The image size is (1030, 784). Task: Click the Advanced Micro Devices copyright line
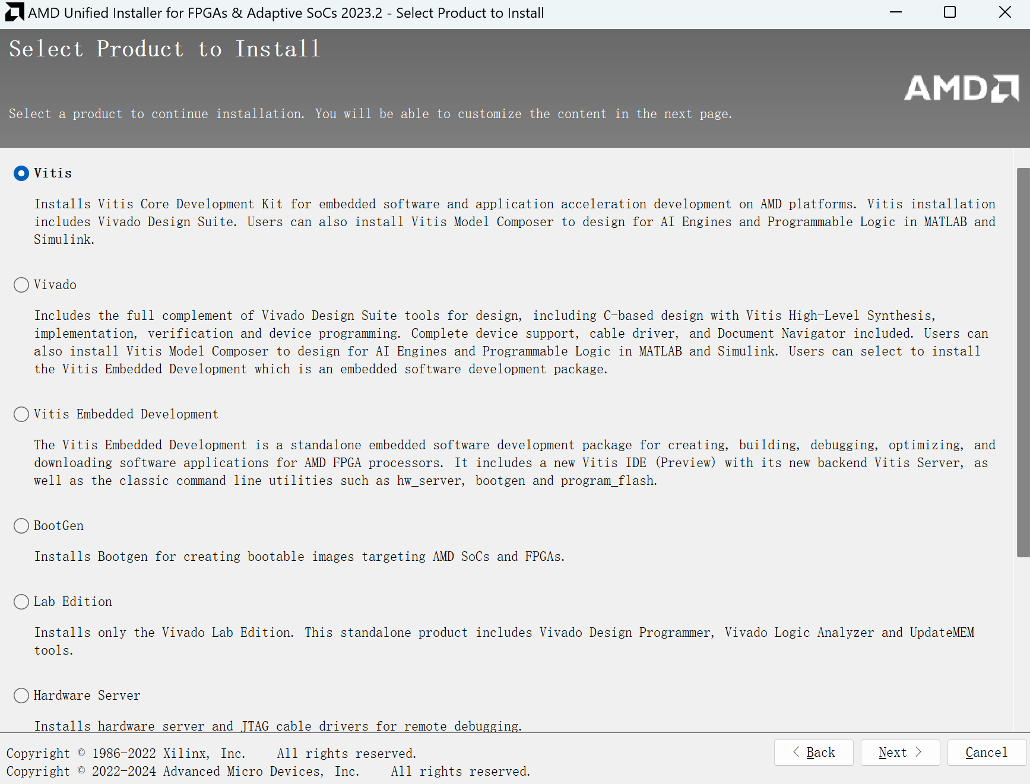(x=268, y=772)
